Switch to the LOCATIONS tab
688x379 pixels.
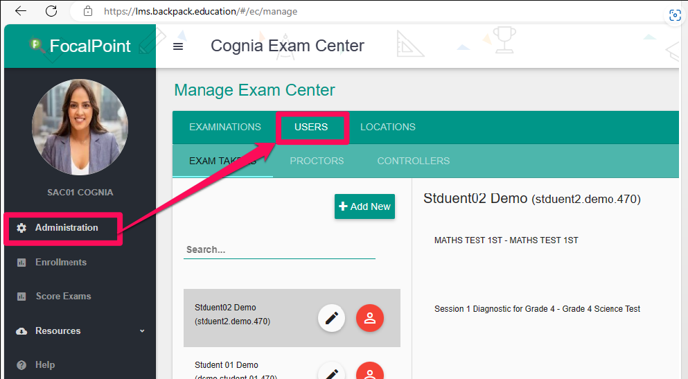pos(388,127)
